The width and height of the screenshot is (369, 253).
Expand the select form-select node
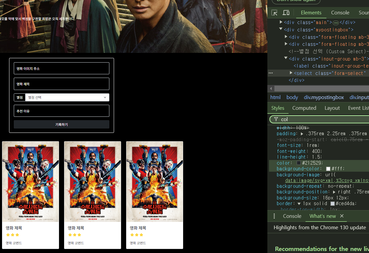291,73
